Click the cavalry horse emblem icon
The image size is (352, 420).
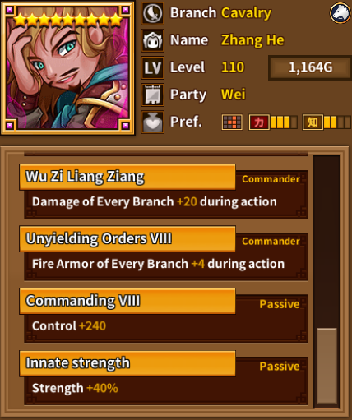point(340,13)
